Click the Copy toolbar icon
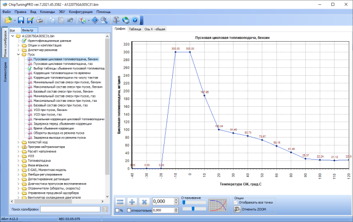 point(52,20)
